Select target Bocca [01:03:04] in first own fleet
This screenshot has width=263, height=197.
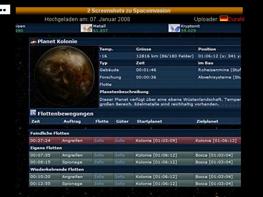tap(214, 155)
